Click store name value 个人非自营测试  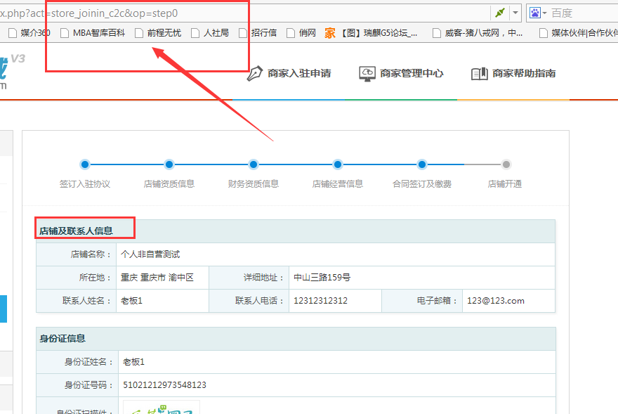[x=150, y=254]
